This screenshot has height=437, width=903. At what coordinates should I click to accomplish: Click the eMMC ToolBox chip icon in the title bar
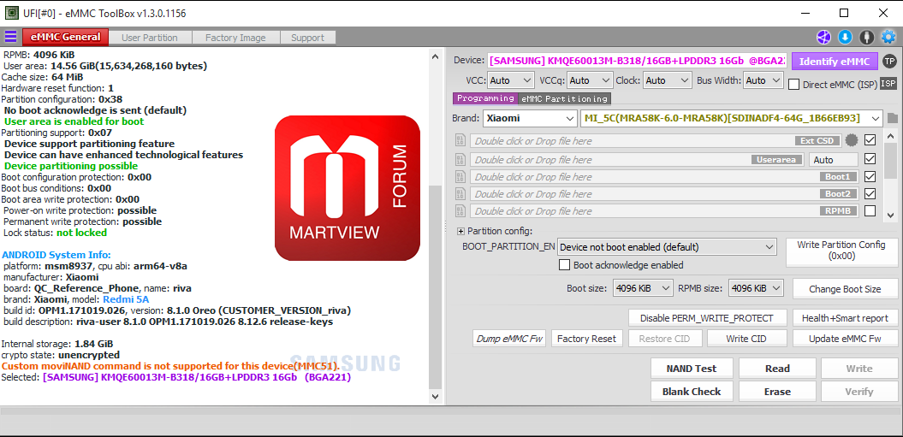[x=11, y=13]
